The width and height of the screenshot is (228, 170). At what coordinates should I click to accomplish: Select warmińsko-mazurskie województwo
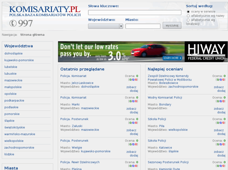[x=20, y=134]
